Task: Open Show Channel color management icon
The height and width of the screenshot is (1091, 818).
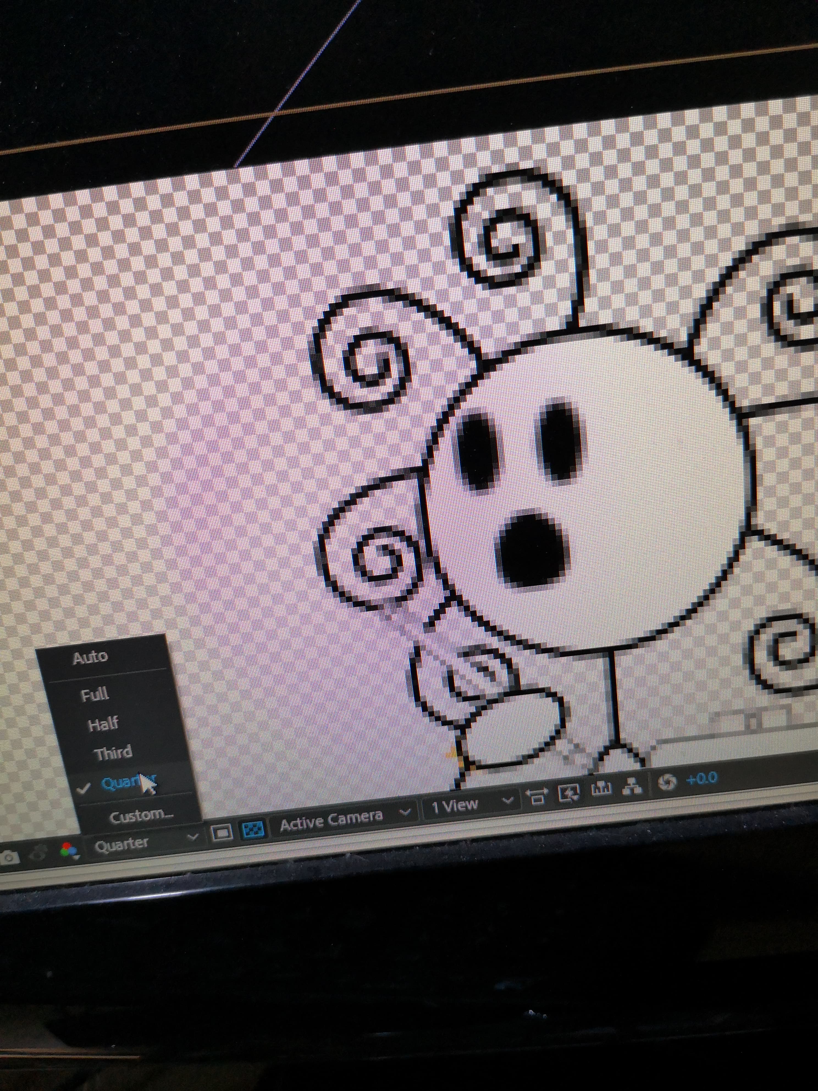Action: (x=69, y=850)
